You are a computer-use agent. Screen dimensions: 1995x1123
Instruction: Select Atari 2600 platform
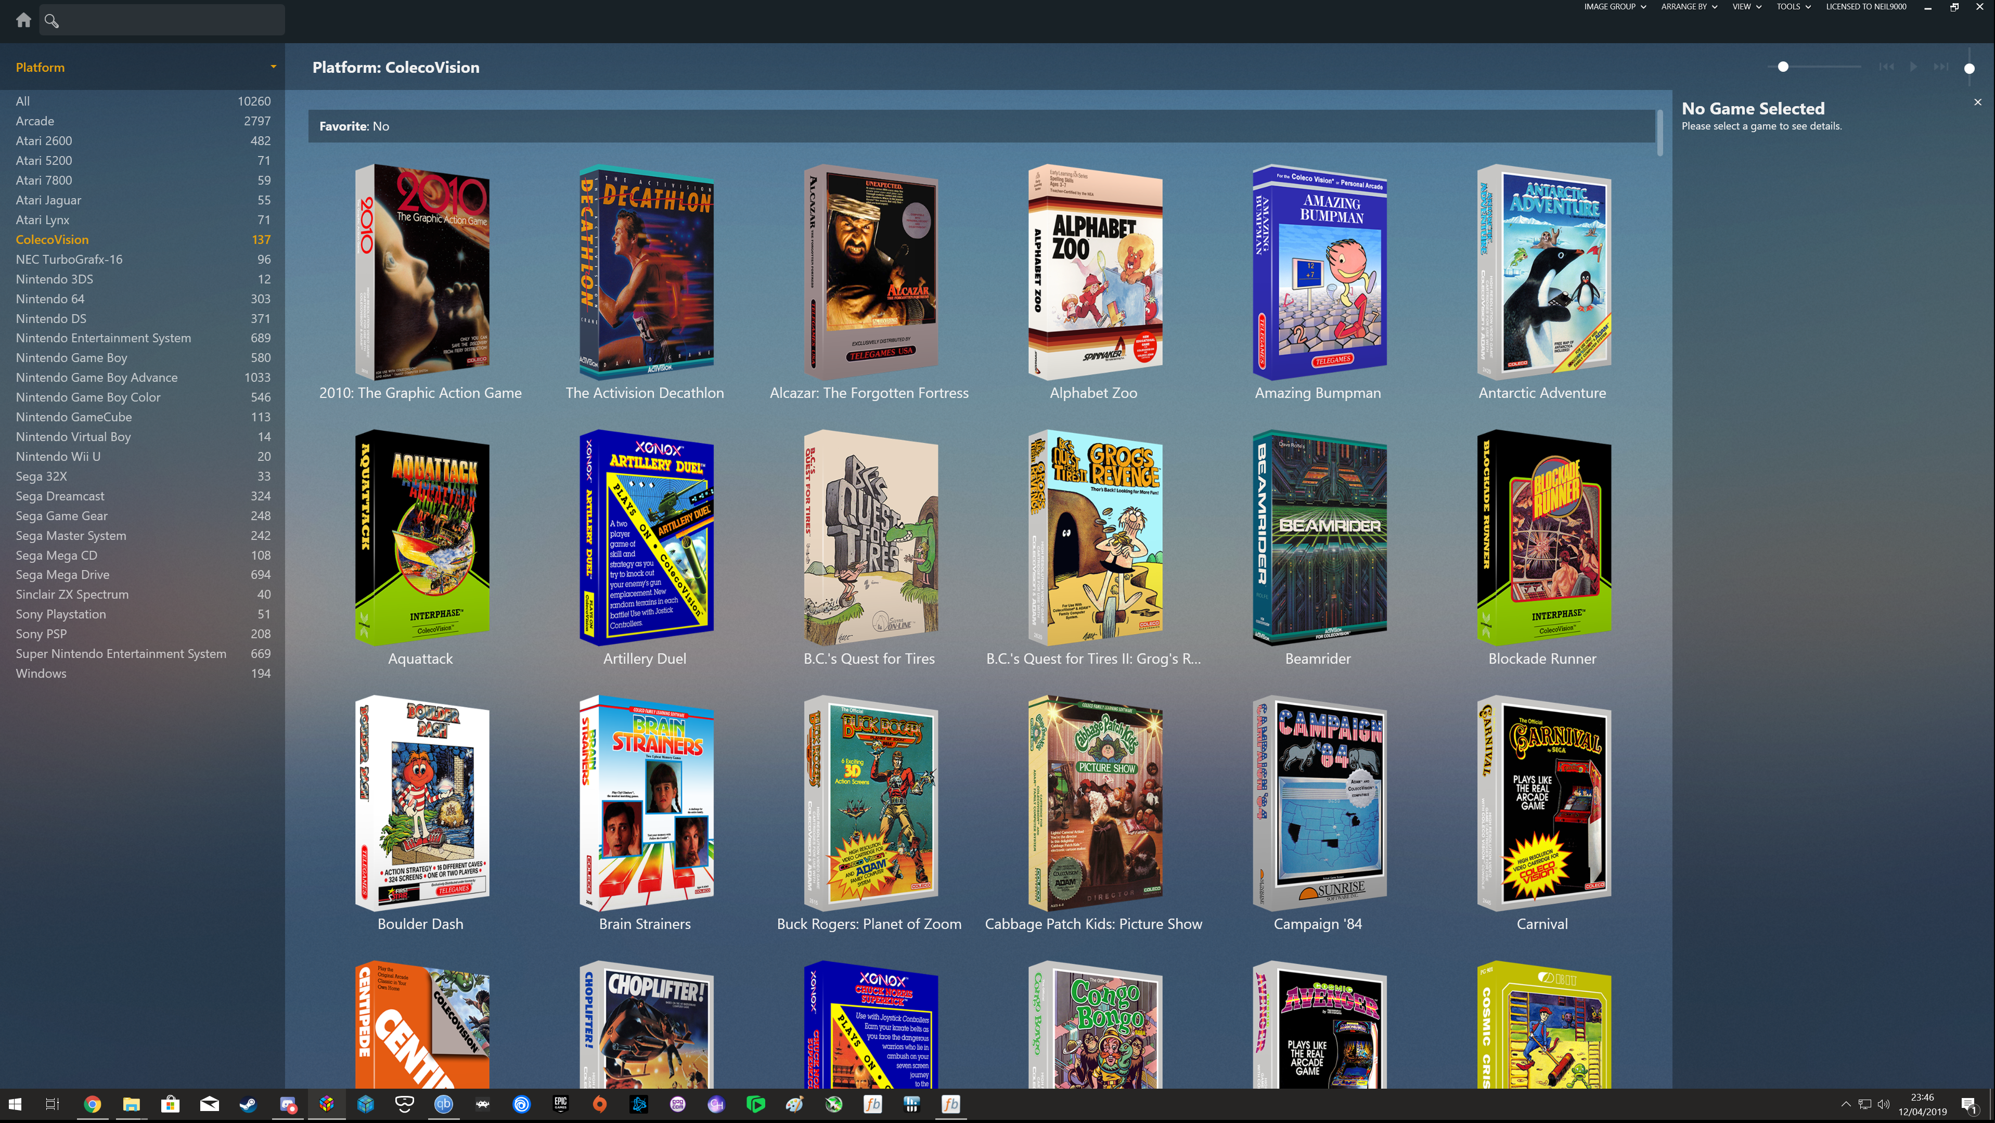tap(143, 141)
